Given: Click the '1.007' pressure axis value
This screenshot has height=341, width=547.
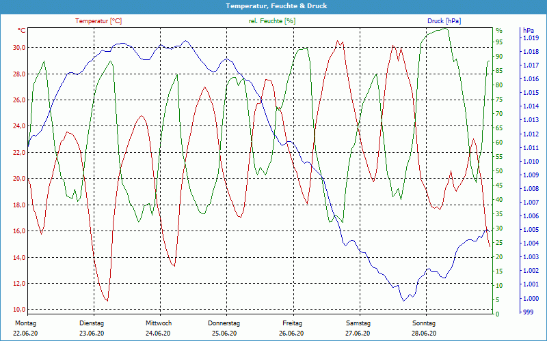Looking at the screenshot, I should (x=531, y=203).
